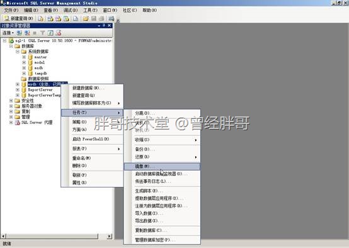Image resolution: width=349 pixels, height=248 pixels.
Task: Click the Object Explorer scrollbar left arrow
Action: tap(4, 236)
